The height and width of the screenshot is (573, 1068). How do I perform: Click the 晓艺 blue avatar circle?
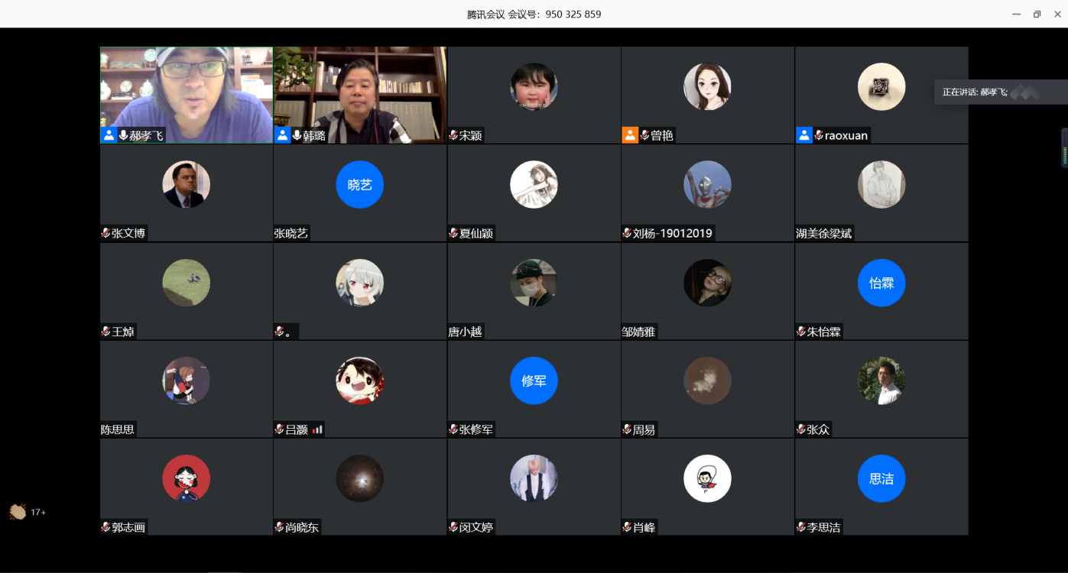tap(359, 185)
